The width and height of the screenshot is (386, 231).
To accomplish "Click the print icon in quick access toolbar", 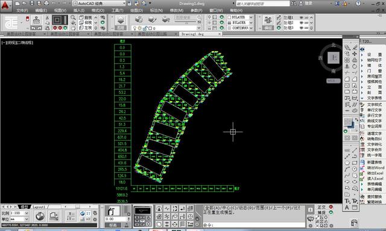I will 46,3.
